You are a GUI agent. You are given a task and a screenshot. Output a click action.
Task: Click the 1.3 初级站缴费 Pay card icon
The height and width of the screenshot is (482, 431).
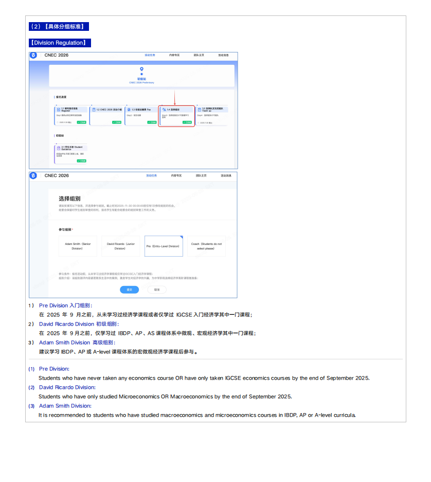[128, 110]
